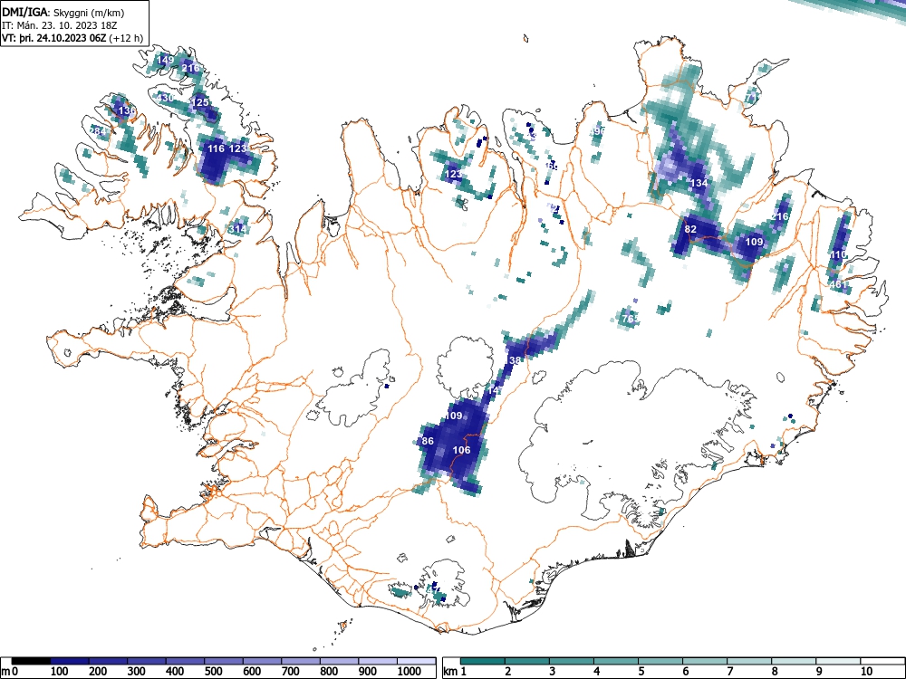Viewport: 906px width, 679px height.
Task: Click the visibility value '125' in the Westfjords
Action: pyautogui.click(x=200, y=102)
